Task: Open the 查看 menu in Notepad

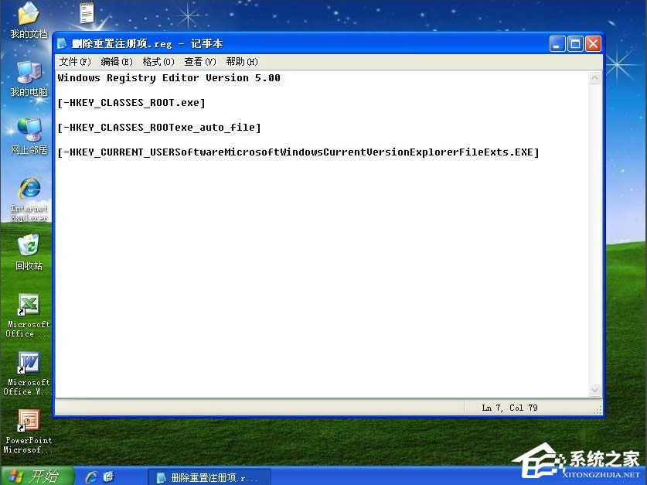Action: click(x=199, y=61)
